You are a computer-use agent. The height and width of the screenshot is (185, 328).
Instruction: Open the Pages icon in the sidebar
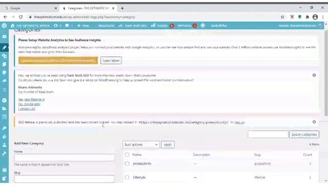[x=5, y=64]
